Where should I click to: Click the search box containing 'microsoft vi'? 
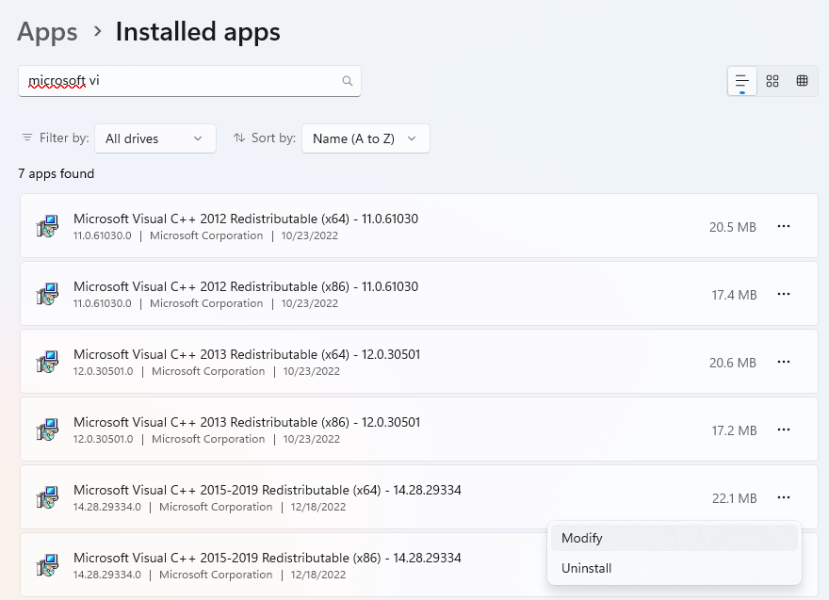179,81
